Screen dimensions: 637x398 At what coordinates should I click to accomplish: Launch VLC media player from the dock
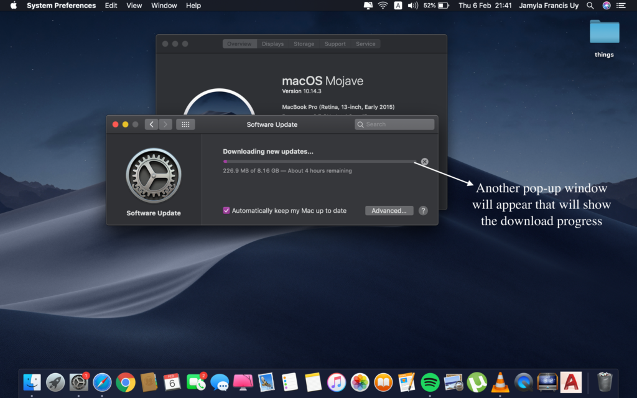tap(500, 382)
